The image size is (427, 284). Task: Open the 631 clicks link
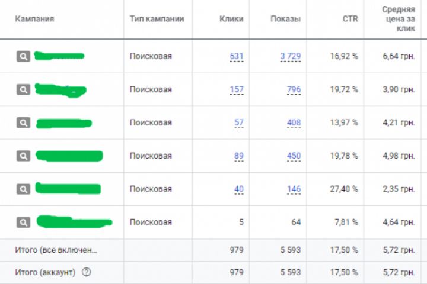[237, 56]
